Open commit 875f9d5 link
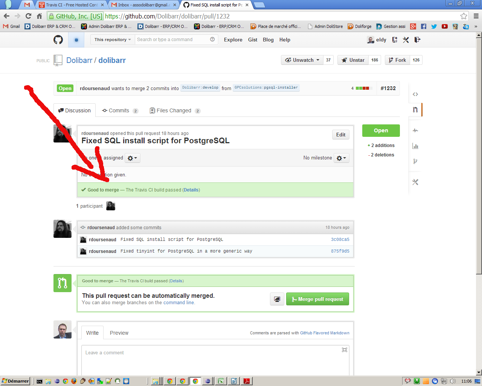 [340, 251]
